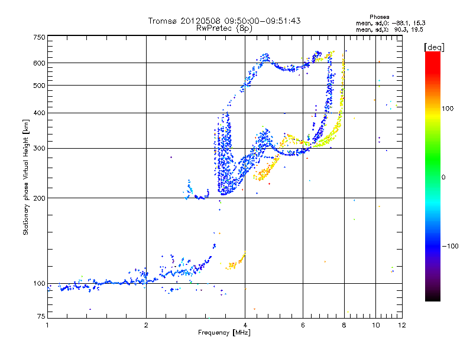Image resolution: width=473 pixels, height=354 pixels.
Task: Click the y-axis tick label '75'
Action: click(41, 316)
